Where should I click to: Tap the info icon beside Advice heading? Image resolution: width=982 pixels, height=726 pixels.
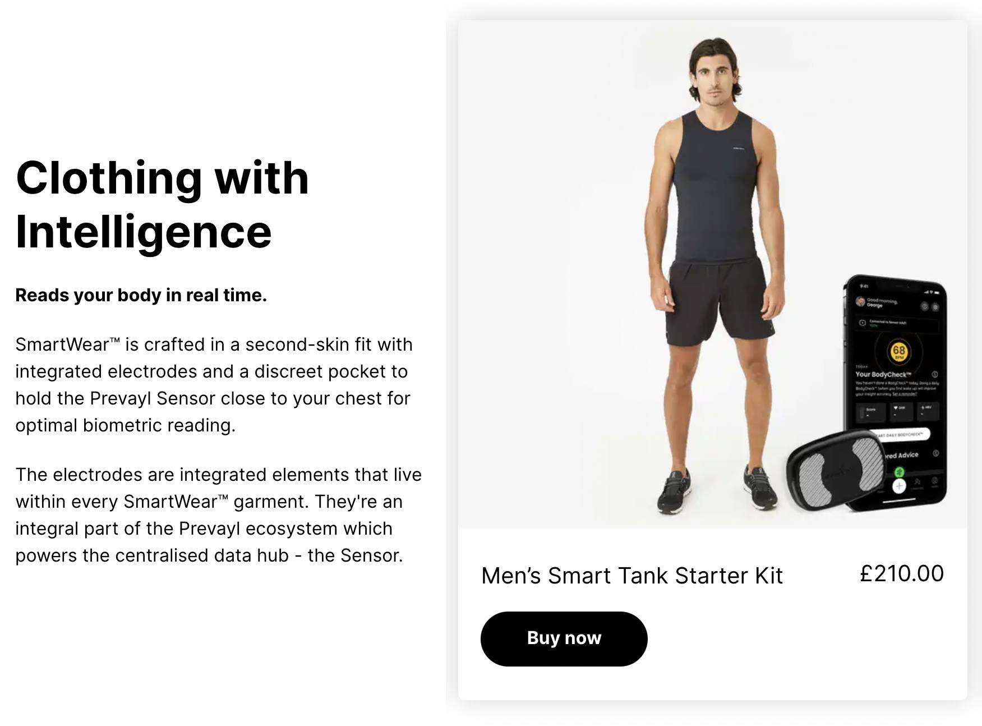[x=936, y=453]
